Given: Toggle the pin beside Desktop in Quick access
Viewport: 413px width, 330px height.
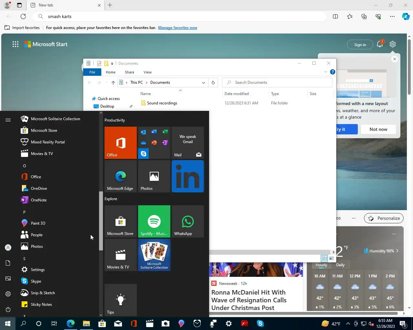Looking at the screenshot, I should (131, 106).
